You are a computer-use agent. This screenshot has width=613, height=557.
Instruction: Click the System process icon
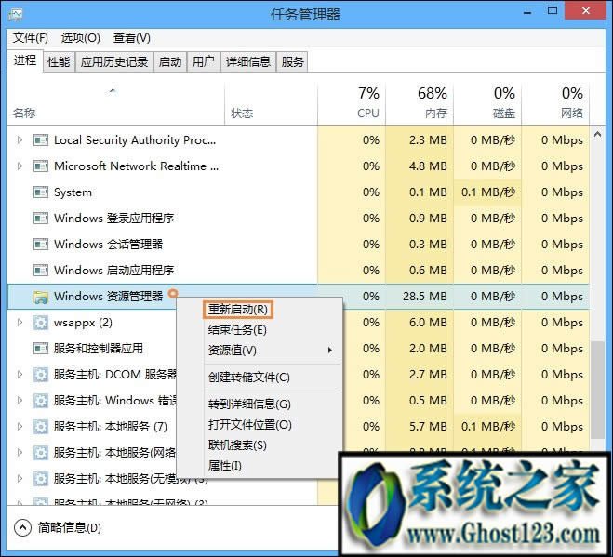40,192
